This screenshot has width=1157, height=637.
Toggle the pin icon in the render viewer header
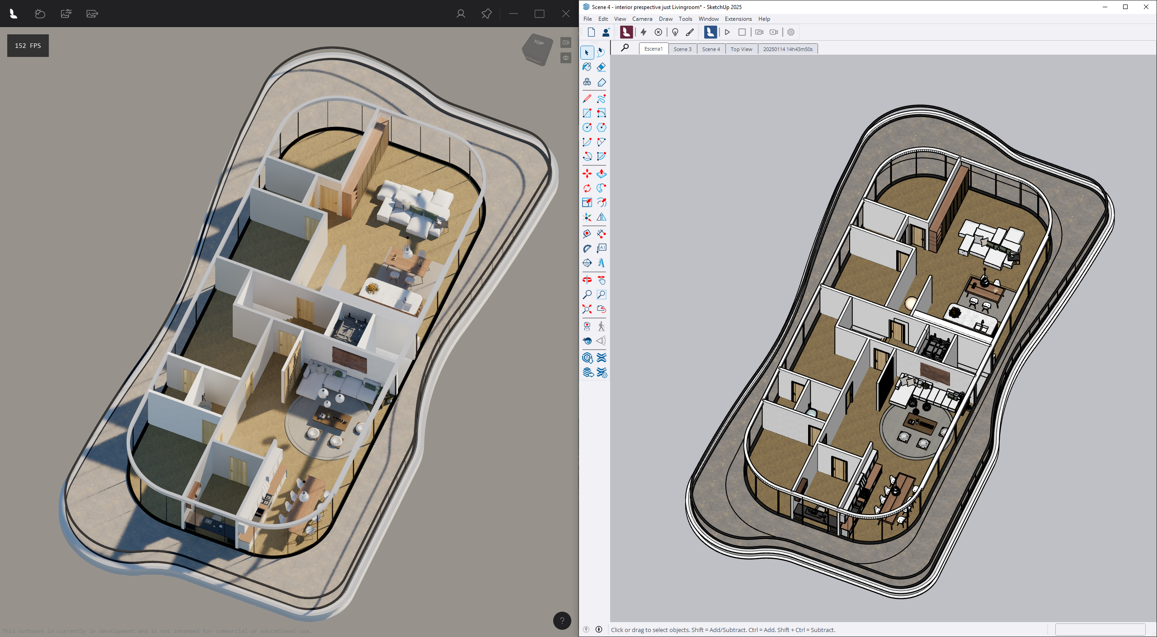tap(486, 14)
